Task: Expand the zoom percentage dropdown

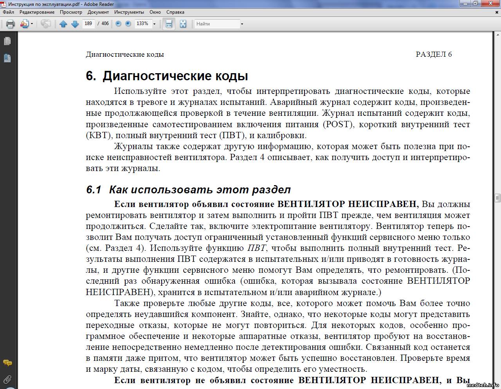Action: click(154, 24)
